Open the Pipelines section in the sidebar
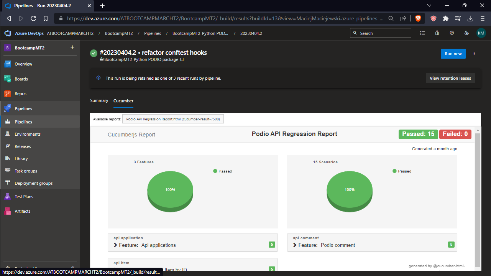491x276 pixels. point(23,108)
